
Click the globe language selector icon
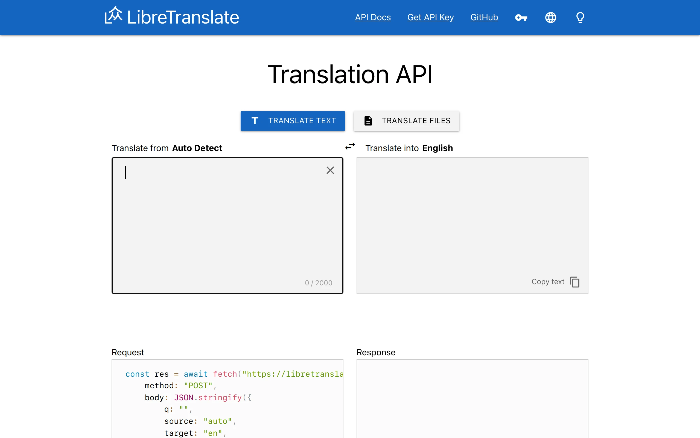pyautogui.click(x=550, y=17)
